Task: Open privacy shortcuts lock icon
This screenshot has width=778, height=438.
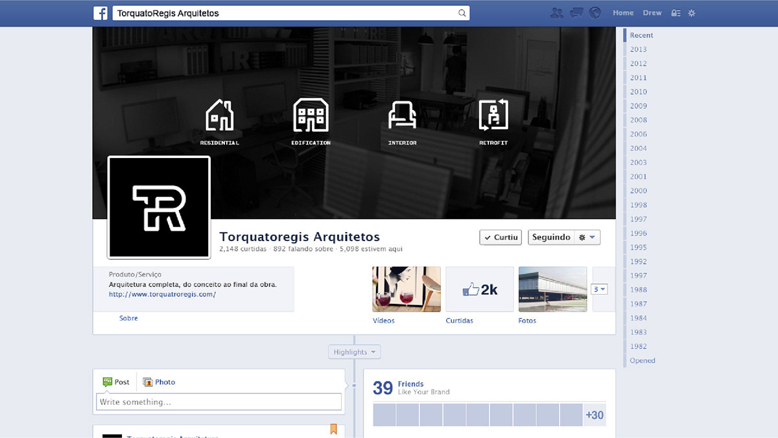Action: 676,13
